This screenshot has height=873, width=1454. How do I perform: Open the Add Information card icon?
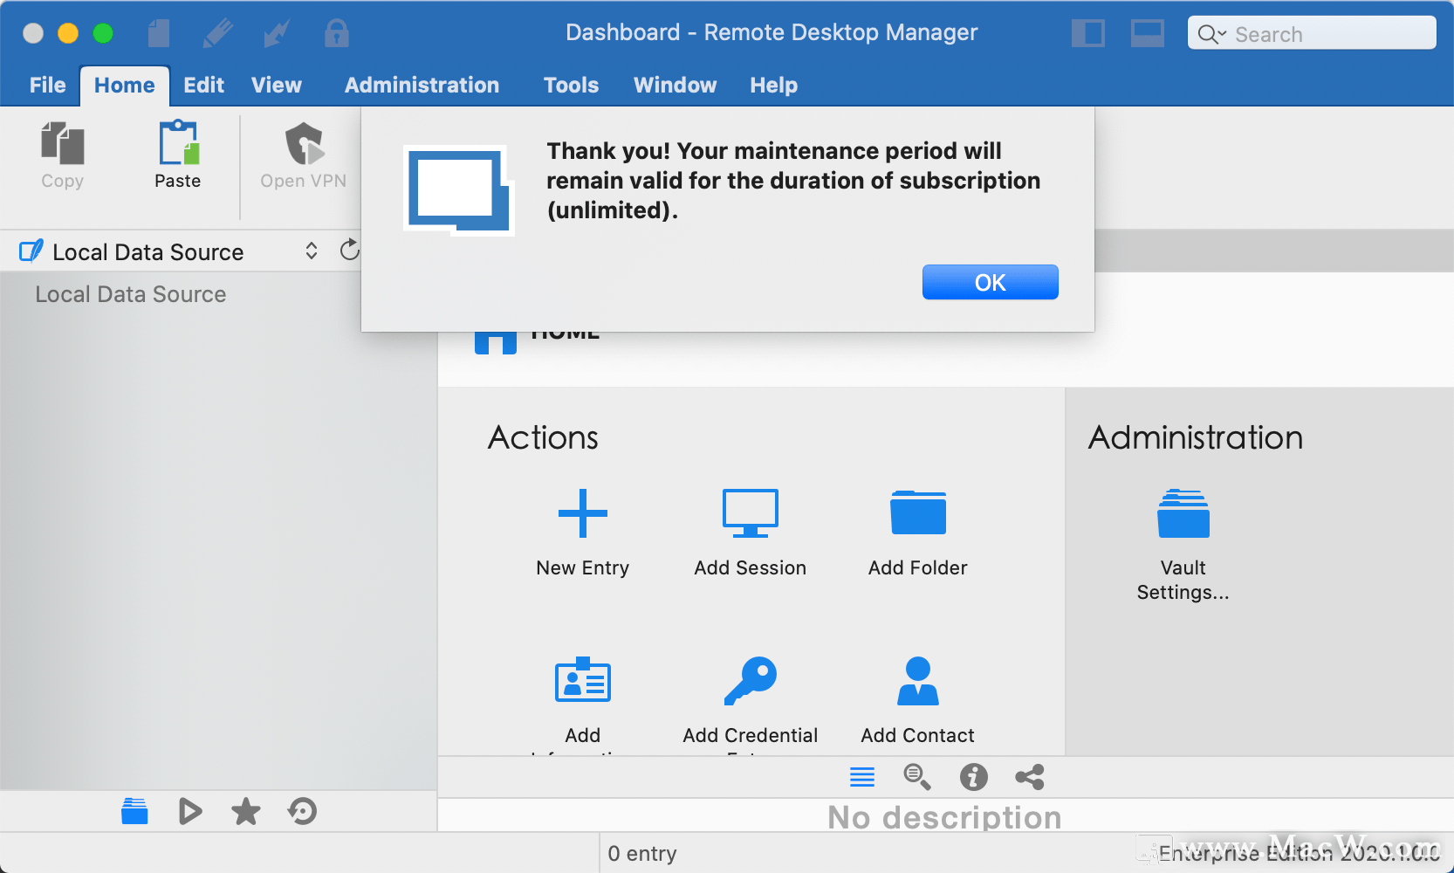pyautogui.click(x=582, y=680)
